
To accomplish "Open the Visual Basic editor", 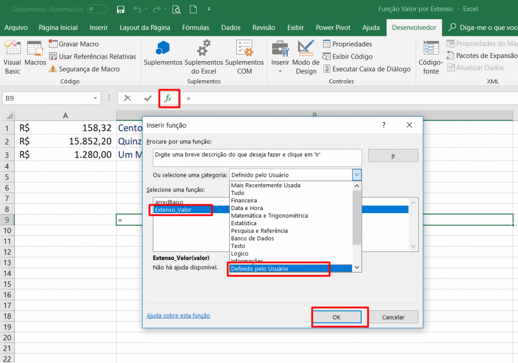I will pos(12,58).
